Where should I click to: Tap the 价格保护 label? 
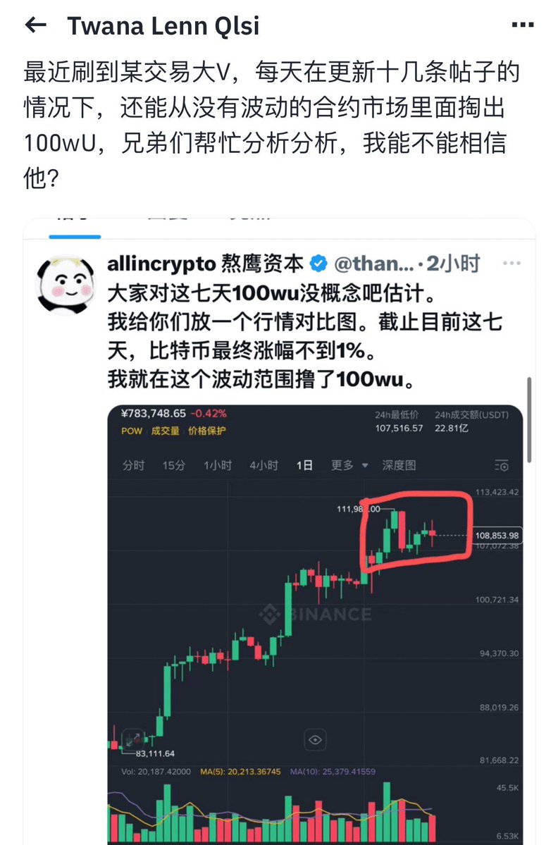click(207, 431)
